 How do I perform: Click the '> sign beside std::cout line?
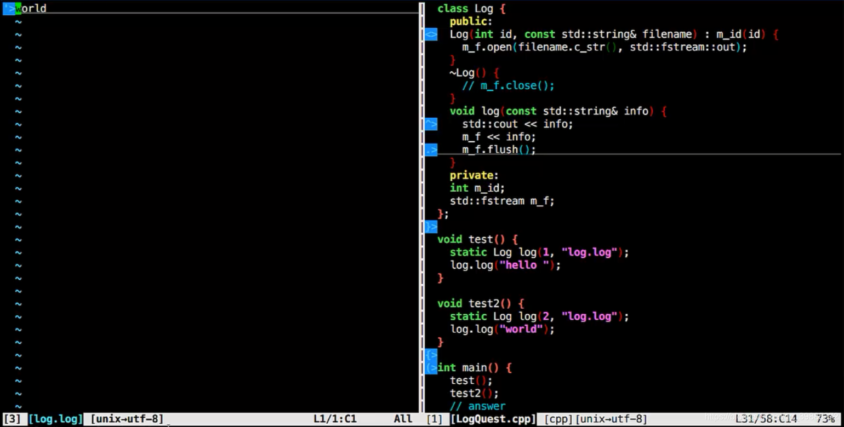pos(431,124)
